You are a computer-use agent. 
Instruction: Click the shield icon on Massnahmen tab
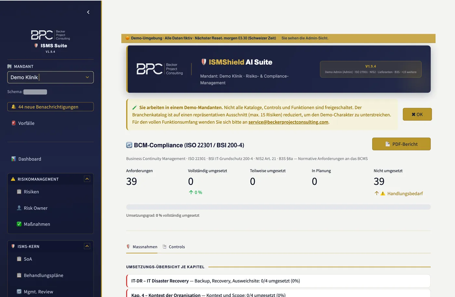(x=128, y=247)
